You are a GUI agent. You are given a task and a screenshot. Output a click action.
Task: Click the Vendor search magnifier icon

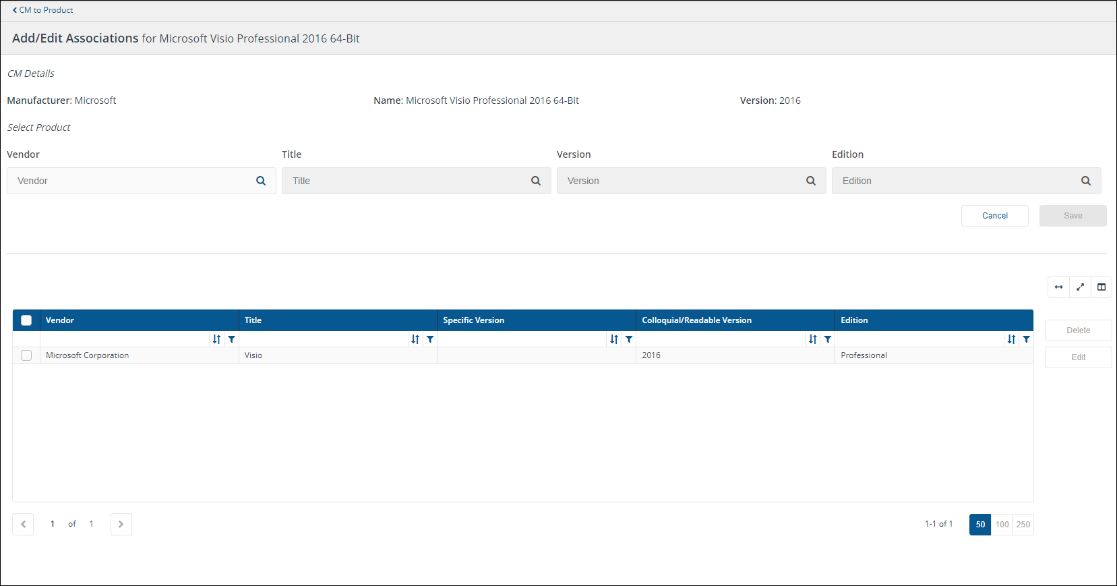tap(261, 181)
